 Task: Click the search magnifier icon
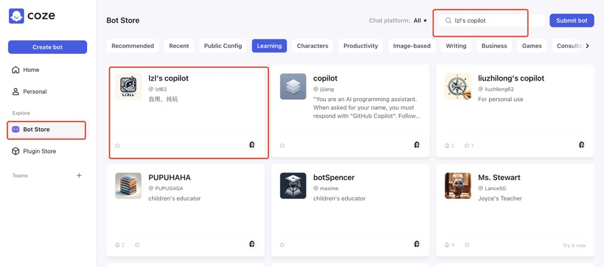448,21
